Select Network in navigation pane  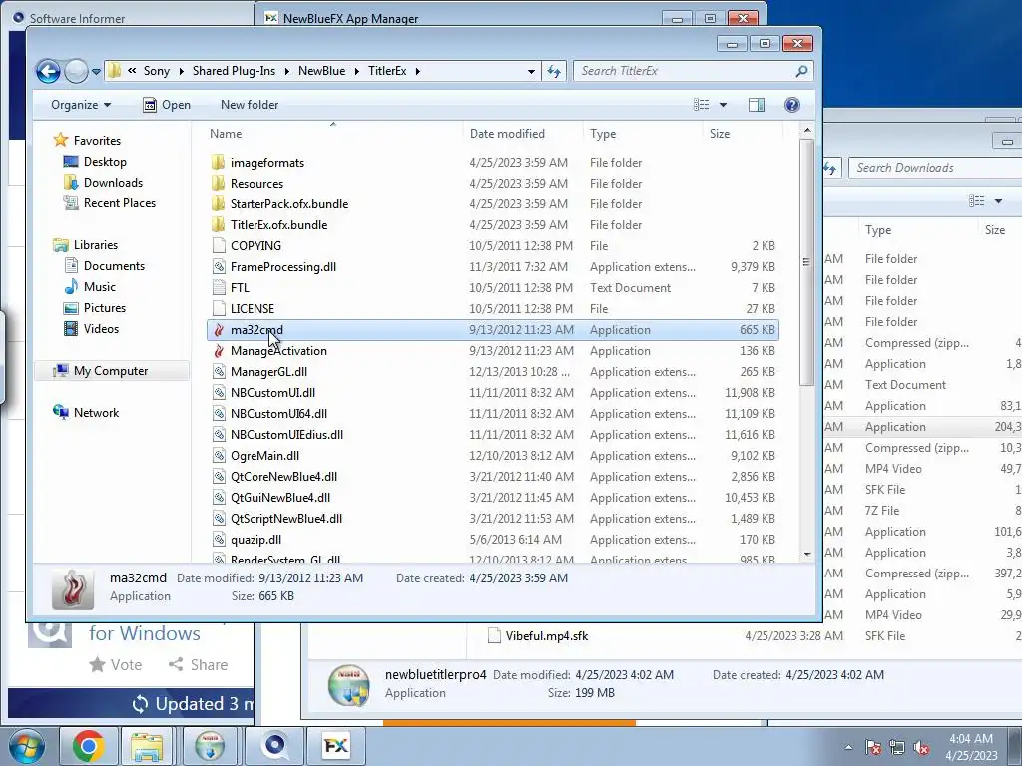click(x=96, y=412)
